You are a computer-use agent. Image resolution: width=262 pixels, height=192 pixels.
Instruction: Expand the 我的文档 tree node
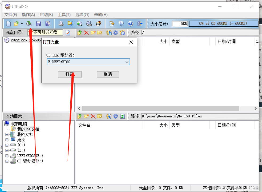point(7,134)
